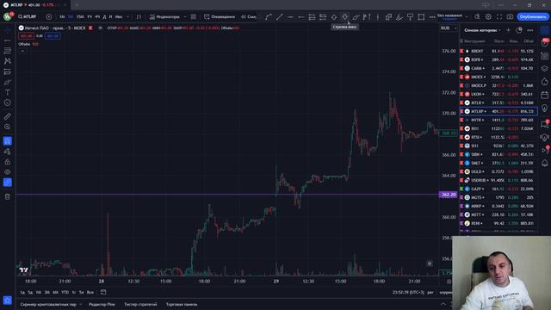The height and width of the screenshot is (310, 551).
Task: Open watchlist advanced view pie icon
Action: point(519,30)
